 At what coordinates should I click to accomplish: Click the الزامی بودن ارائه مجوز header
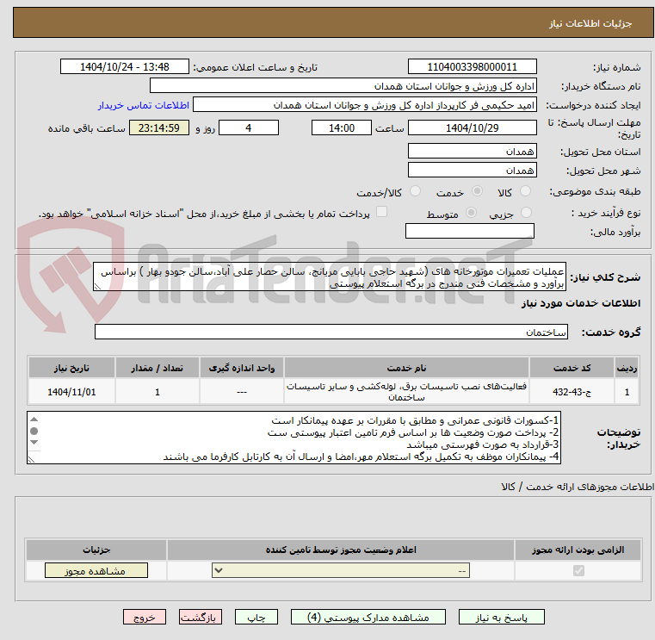click(578, 550)
